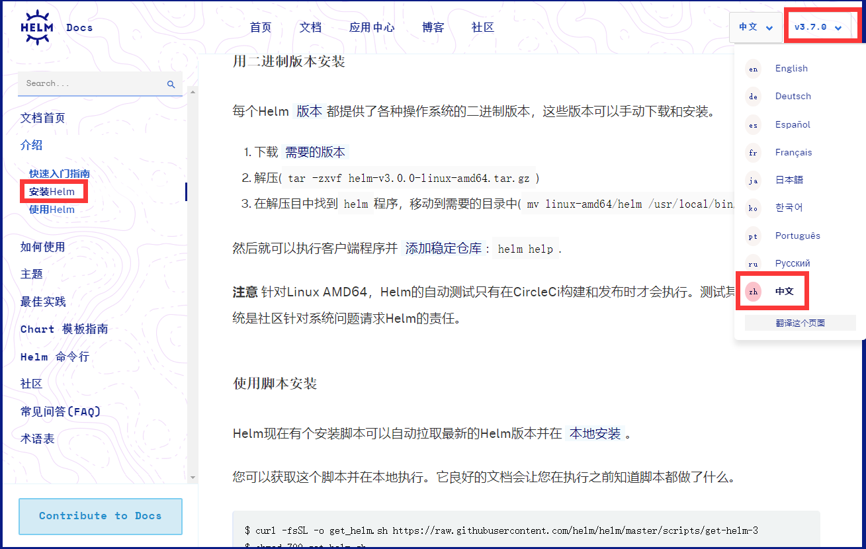Click sidebar scrollbar down arrow
Screen dimensions: 866x549
193,477
